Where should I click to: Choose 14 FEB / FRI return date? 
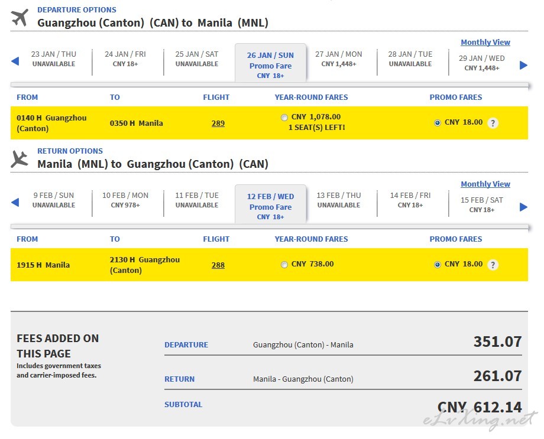click(410, 200)
